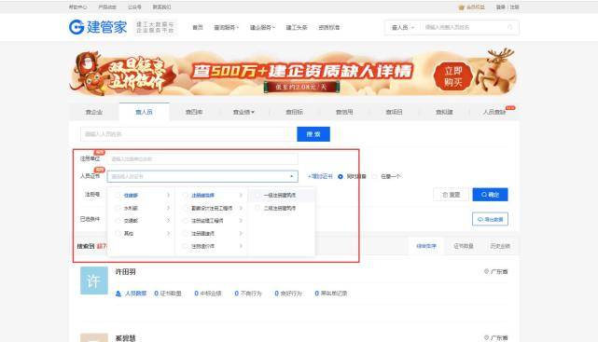This screenshot has width=598, height=342.
Task: Expand the 水利部 chevron arrow
Action: point(168,209)
